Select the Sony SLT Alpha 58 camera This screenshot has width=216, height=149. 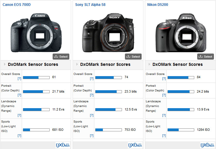[x=133, y=57]
